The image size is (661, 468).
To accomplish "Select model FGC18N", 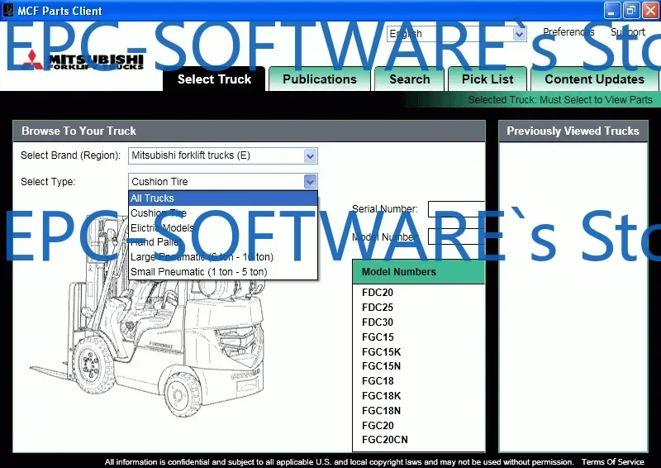I will click(382, 411).
